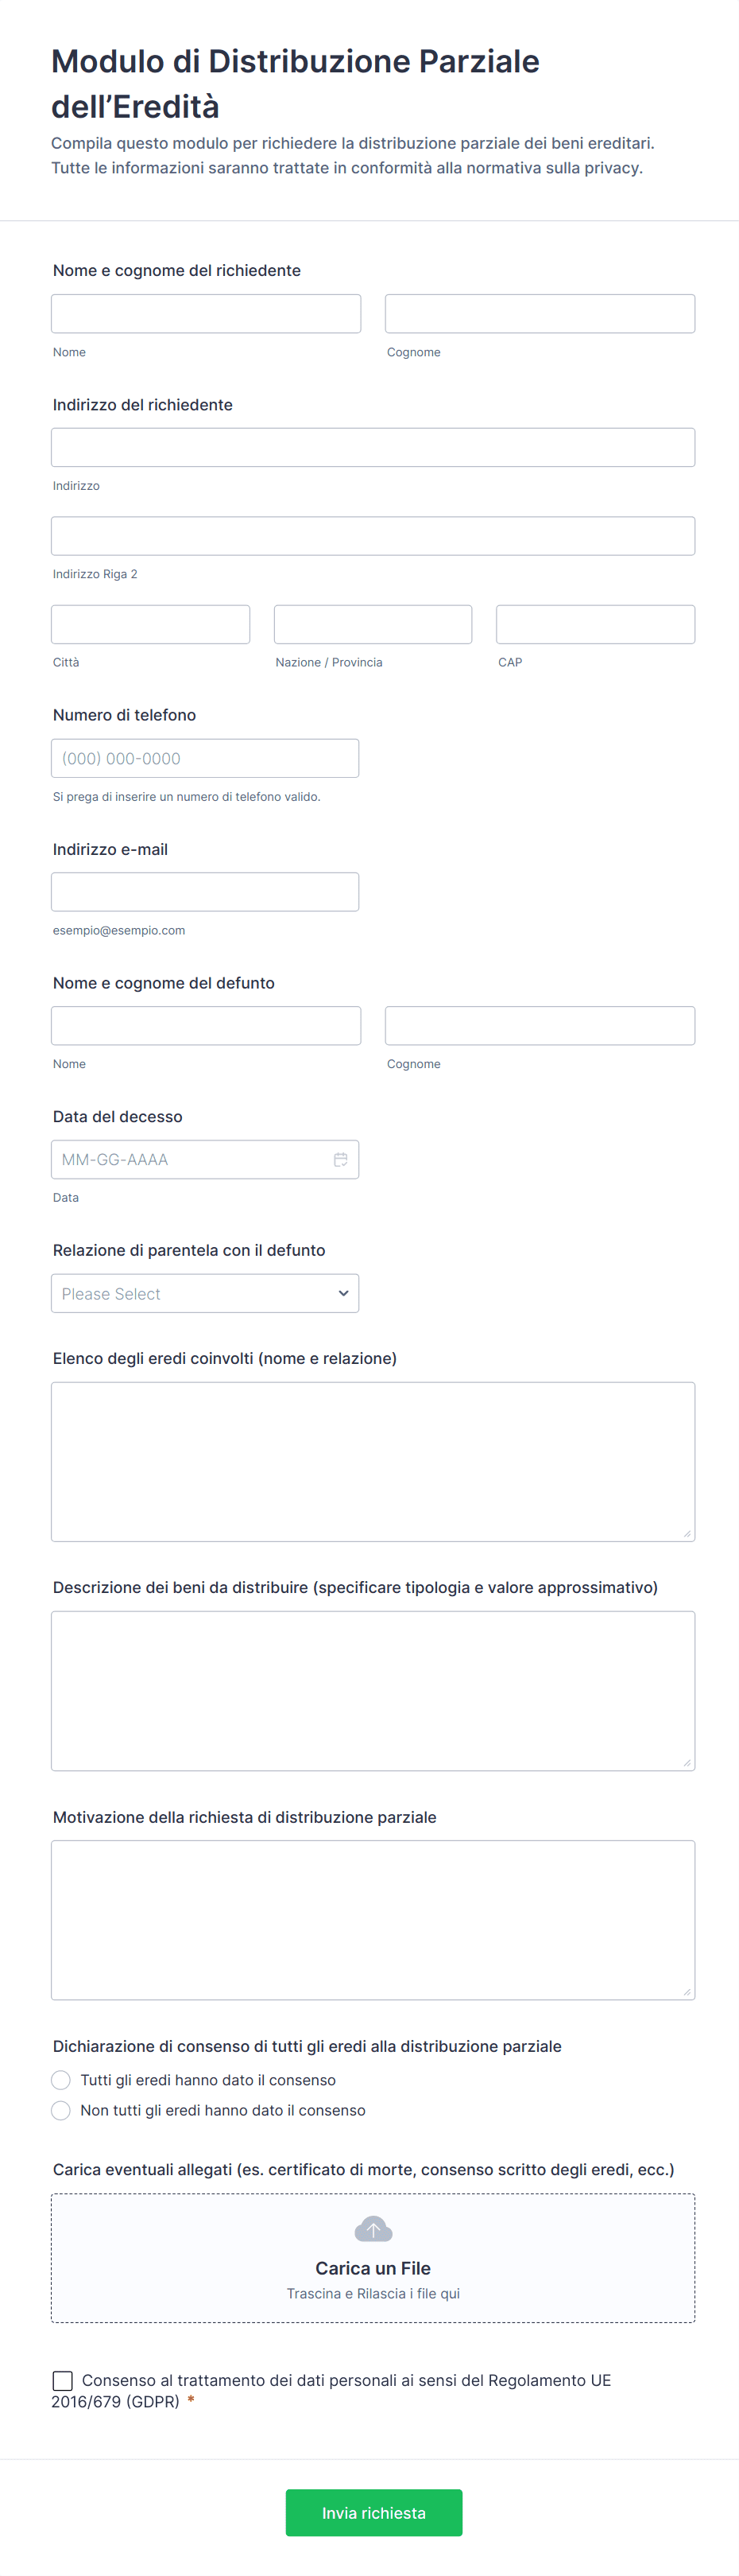This screenshot has width=739, height=2576.
Task: Click the deceased's 'Cognome' field
Action: click(x=540, y=1025)
